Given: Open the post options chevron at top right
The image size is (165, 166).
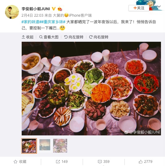Looking at the screenshot, I should click(x=159, y=6).
